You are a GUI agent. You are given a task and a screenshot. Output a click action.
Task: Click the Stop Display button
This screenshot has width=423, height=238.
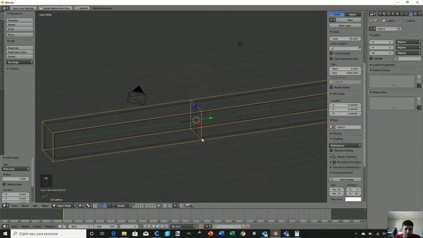point(345,179)
